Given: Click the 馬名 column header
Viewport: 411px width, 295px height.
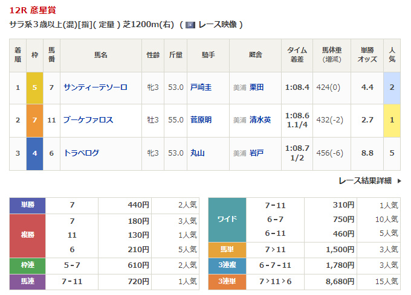Looking at the screenshot, I should point(100,55).
